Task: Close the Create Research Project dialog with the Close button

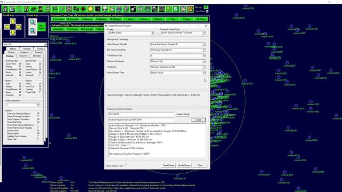Action: [200, 165]
